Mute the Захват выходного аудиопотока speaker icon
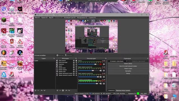The width and height of the screenshot is (179, 101). [101, 77]
